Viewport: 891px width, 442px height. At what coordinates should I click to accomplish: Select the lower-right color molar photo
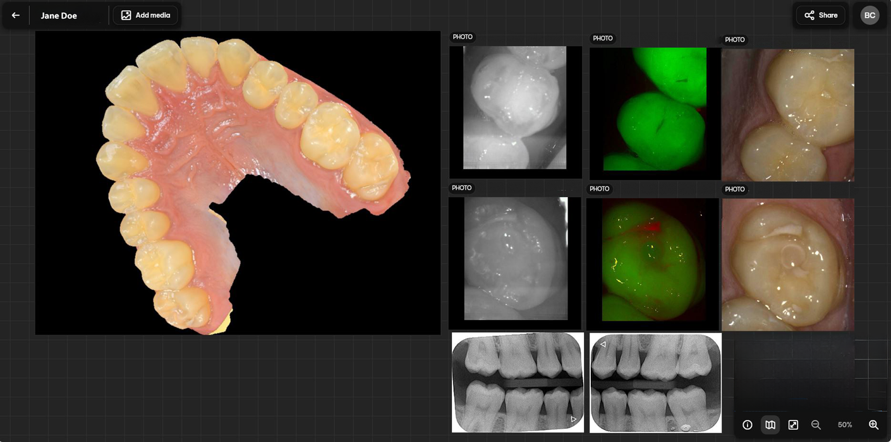coord(787,264)
